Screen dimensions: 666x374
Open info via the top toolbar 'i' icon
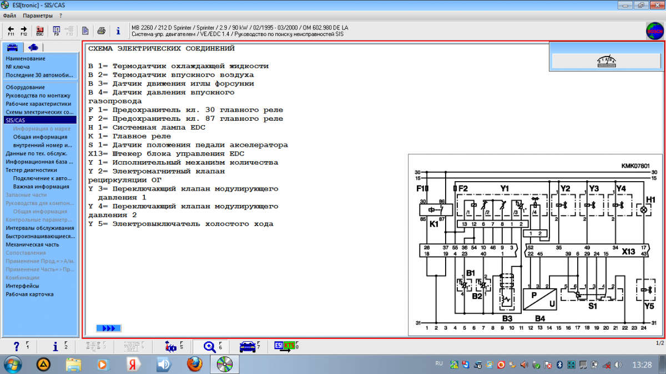118,30
